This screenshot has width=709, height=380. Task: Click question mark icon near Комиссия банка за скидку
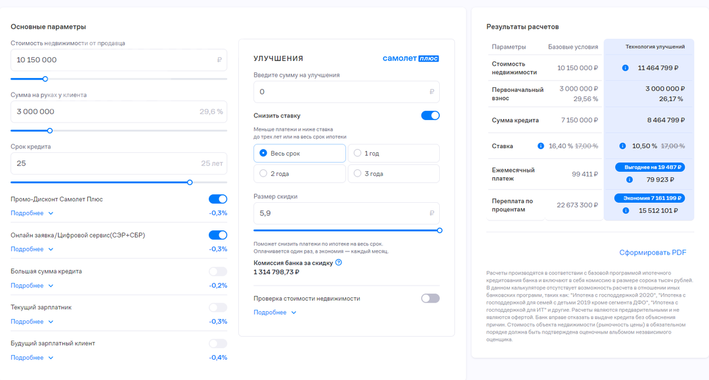click(x=339, y=263)
